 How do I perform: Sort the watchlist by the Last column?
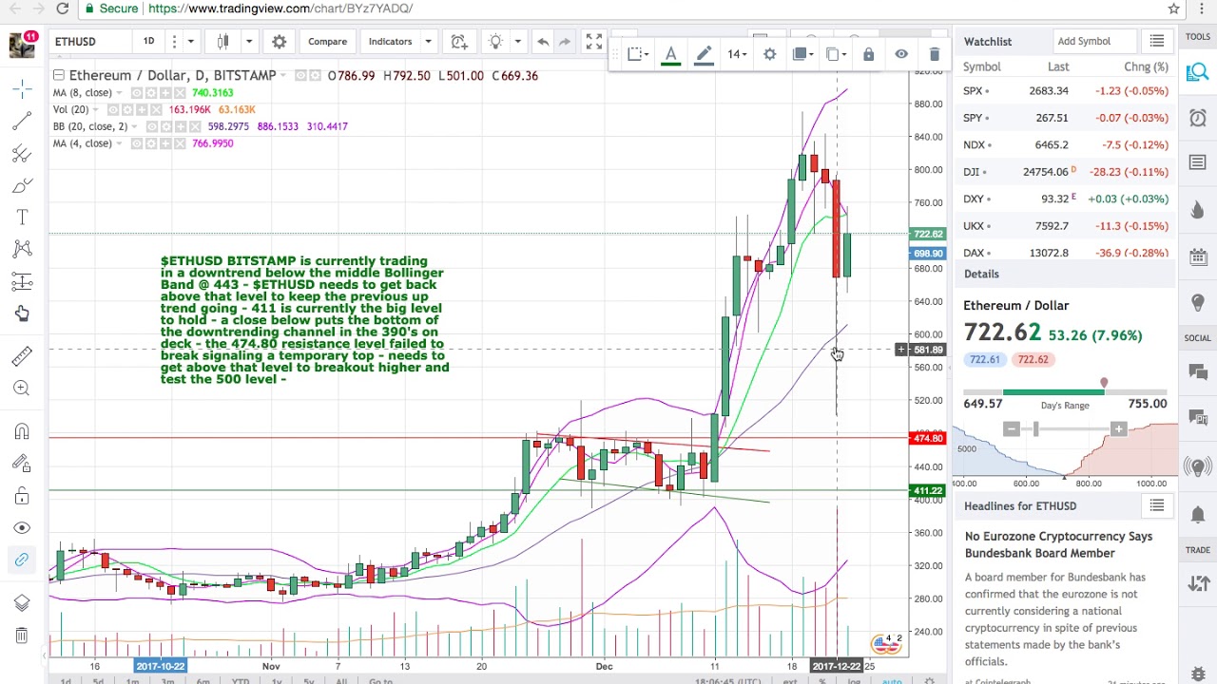[1058, 66]
